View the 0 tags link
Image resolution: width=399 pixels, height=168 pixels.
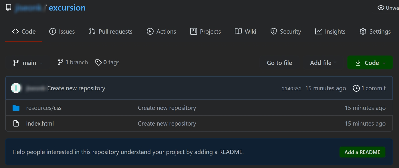(x=108, y=62)
